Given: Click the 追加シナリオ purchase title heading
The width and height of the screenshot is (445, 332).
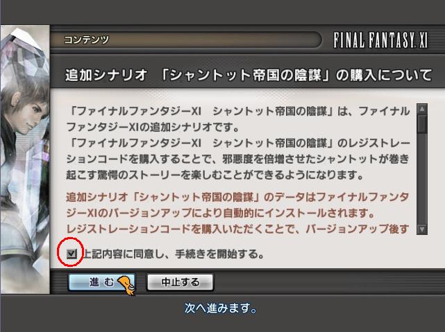Looking at the screenshot, I should point(249,75).
